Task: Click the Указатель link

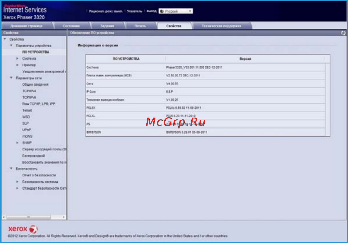Action: [x=135, y=11]
